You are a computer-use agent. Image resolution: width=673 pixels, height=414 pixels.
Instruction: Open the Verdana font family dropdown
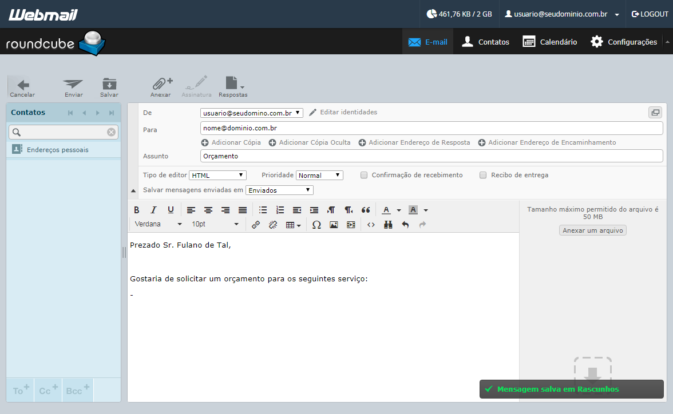[x=158, y=224]
